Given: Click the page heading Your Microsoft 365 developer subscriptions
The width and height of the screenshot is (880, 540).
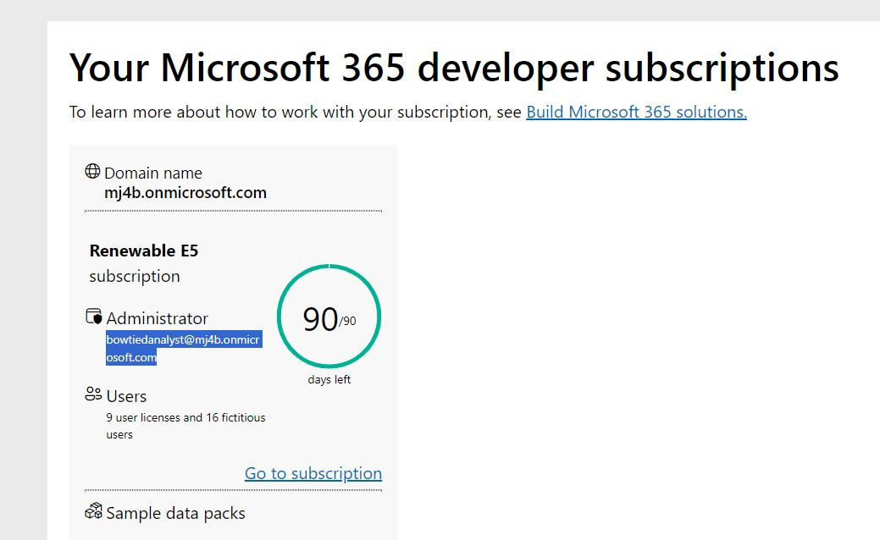Looking at the screenshot, I should [454, 68].
